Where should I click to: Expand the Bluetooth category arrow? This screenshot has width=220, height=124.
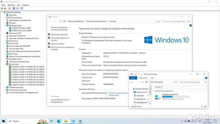coord(5,15)
